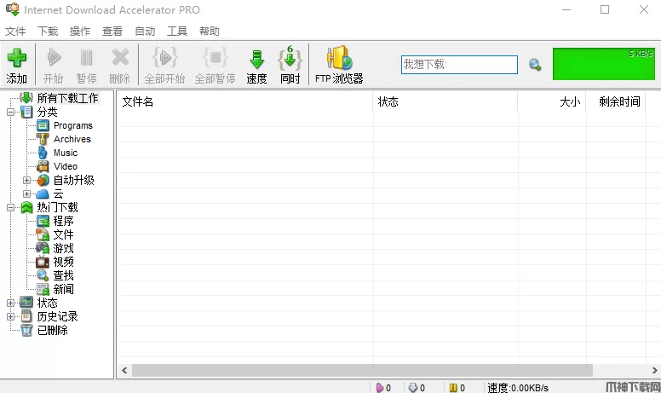Image resolution: width=661 pixels, height=393 pixels.
Task: Open the speed (速度) toolbar control
Action: pyautogui.click(x=256, y=64)
